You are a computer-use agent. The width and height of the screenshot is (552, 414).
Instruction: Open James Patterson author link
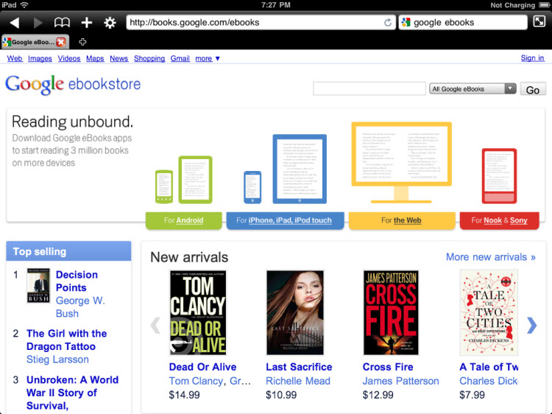(x=400, y=381)
